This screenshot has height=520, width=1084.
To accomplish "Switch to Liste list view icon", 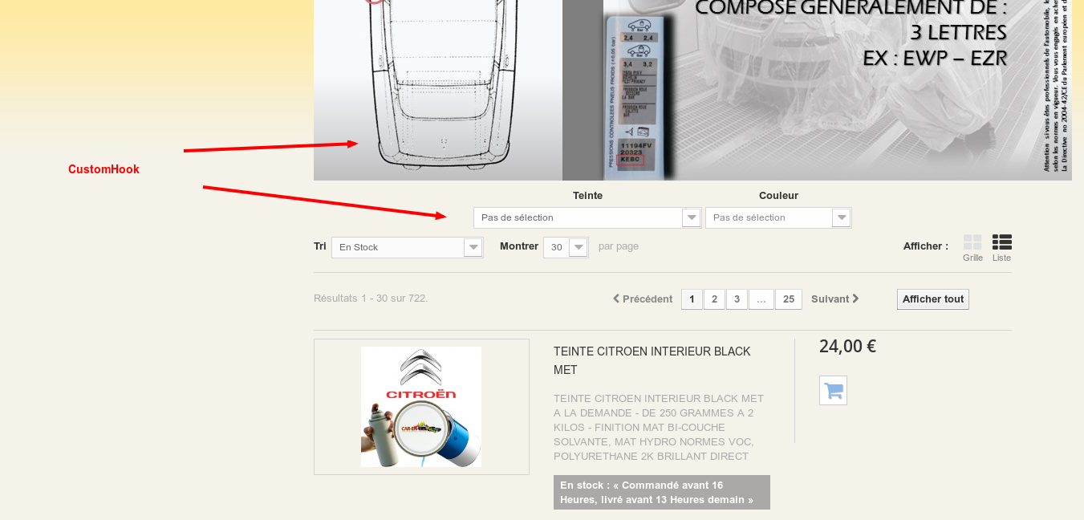I will (x=1001, y=242).
